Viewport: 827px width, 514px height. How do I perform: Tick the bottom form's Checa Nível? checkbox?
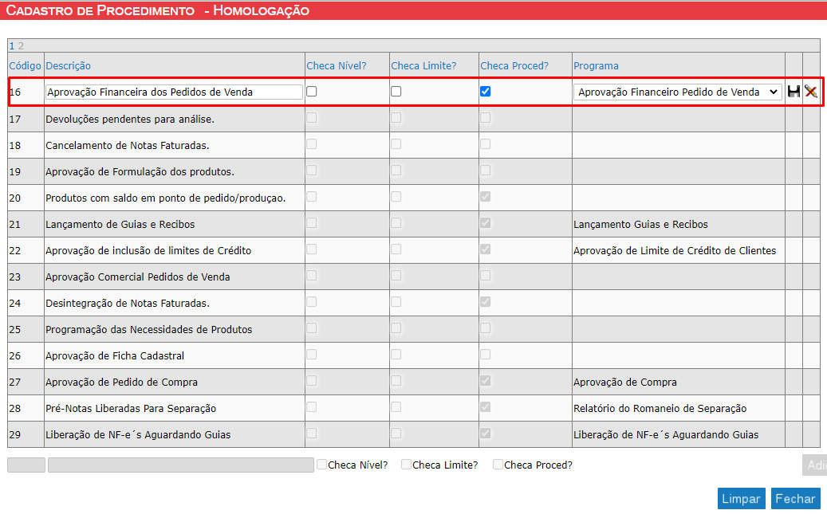point(321,465)
